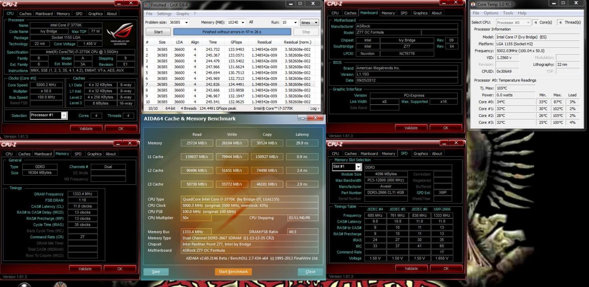589x287 pixels.
Task: Select LinX result row 7 with 134.4491 GFlops
Action: point(232,84)
